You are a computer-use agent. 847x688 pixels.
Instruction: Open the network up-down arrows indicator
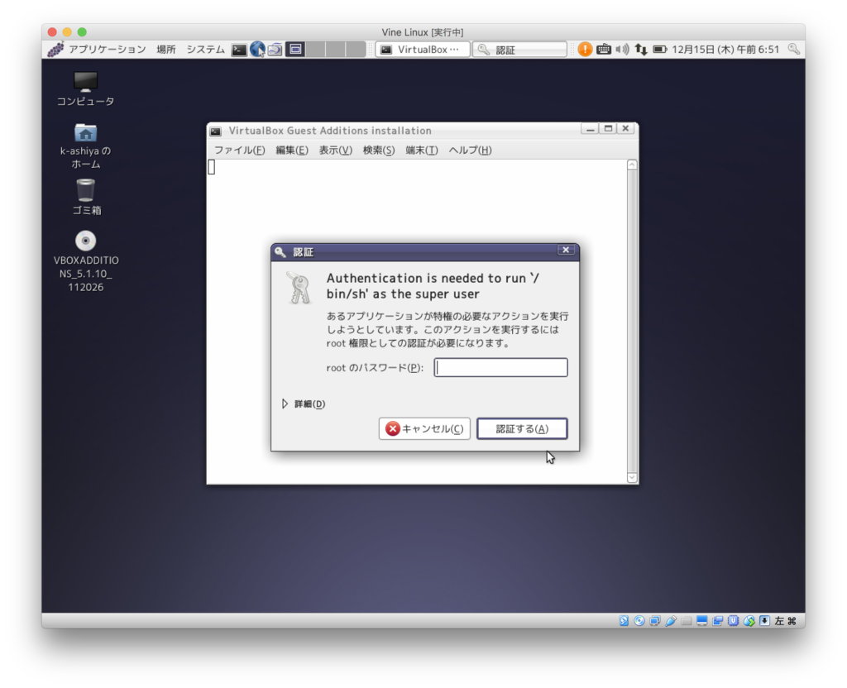(x=641, y=50)
